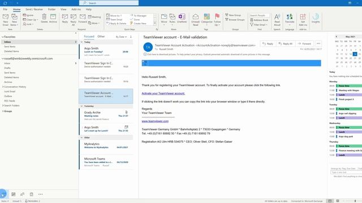362x203 pixels.
Task: Open the File tab
Action: click(x=5, y=9)
